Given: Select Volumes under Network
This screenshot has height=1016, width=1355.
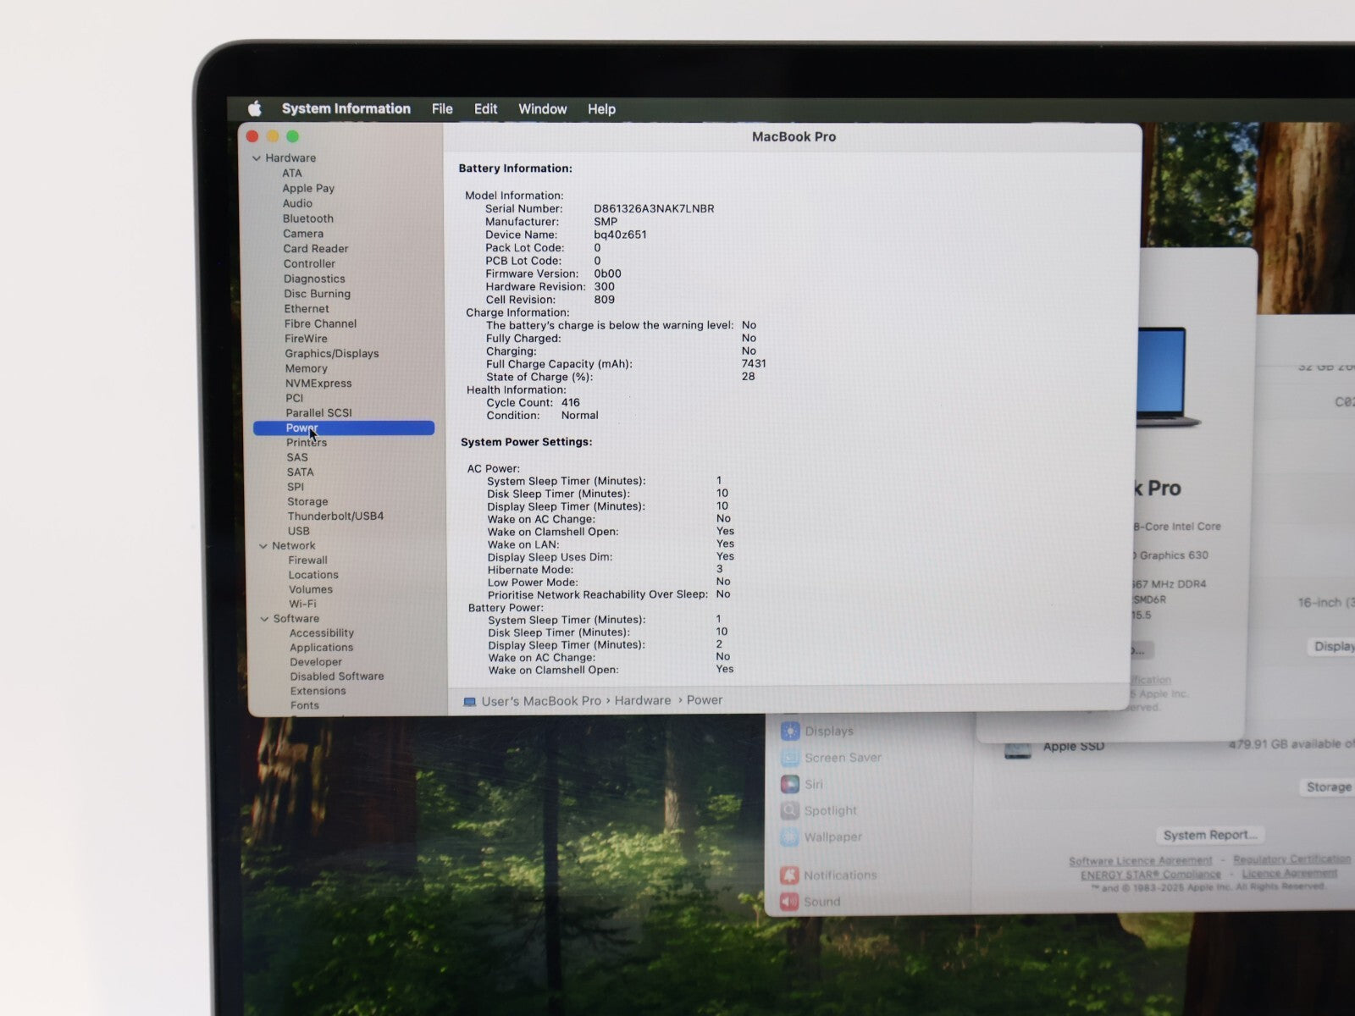Looking at the screenshot, I should pyautogui.click(x=311, y=590).
